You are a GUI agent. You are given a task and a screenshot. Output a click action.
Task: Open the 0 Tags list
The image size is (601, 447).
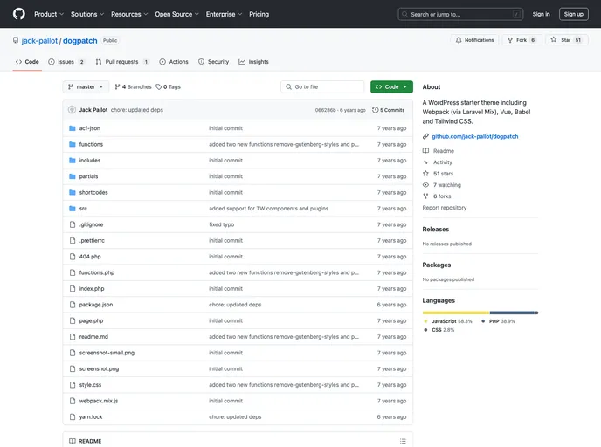pyautogui.click(x=169, y=87)
